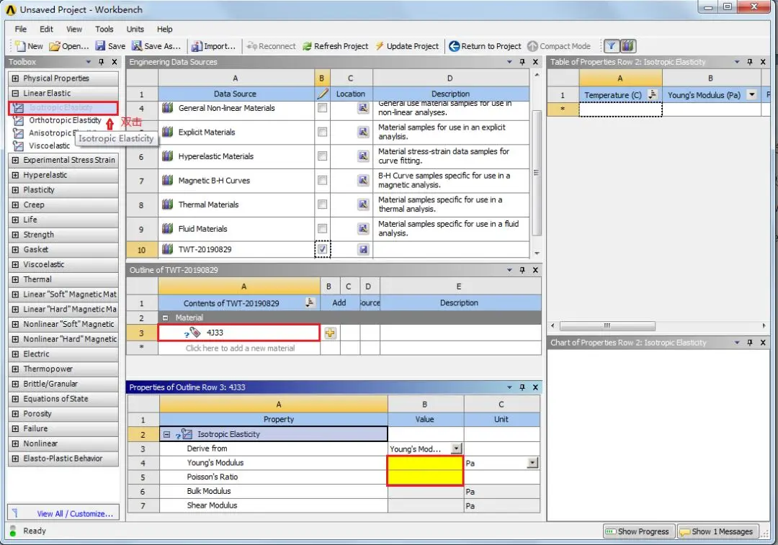Open the Derive from Young's Mod... dropdown
778x545 pixels.
click(x=457, y=449)
